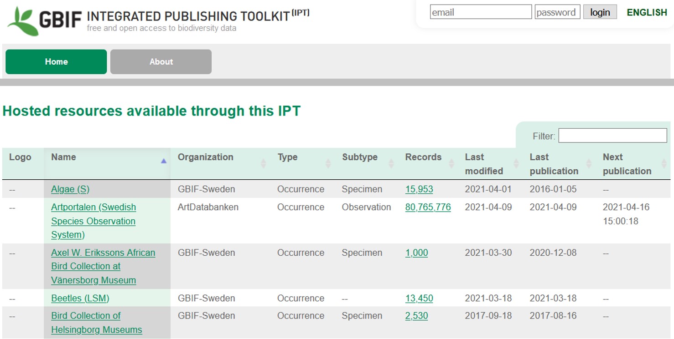The image size is (674, 339).
Task: Sort table by Name column arrow
Action: click(164, 161)
